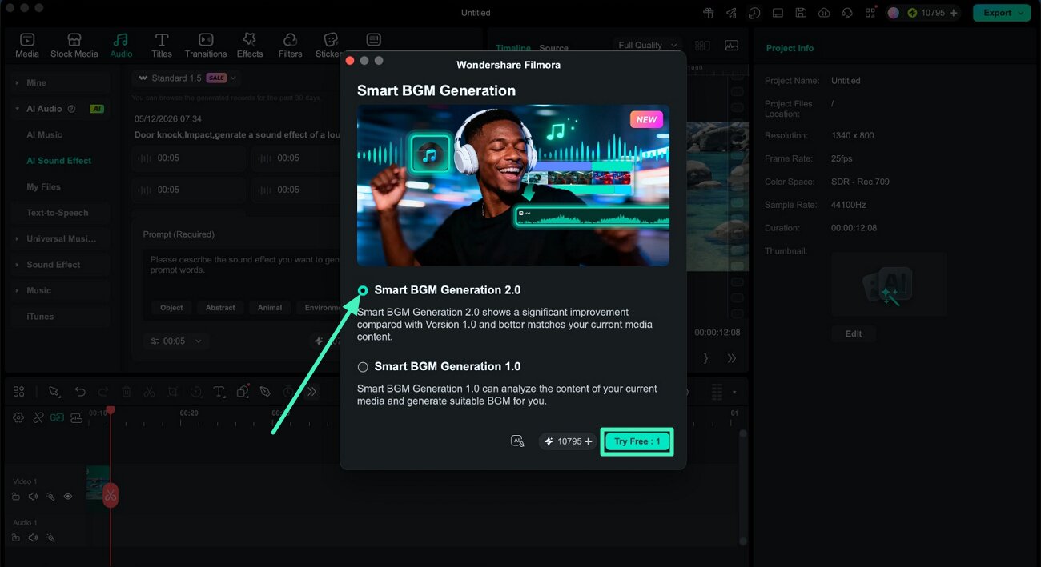Open the apps grid icon in title bar
Viewport: 1041px width, 567px height.
click(x=870, y=13)
